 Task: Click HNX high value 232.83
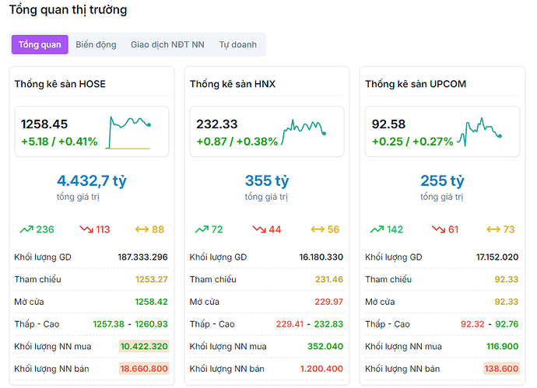[x=328, y=323]
